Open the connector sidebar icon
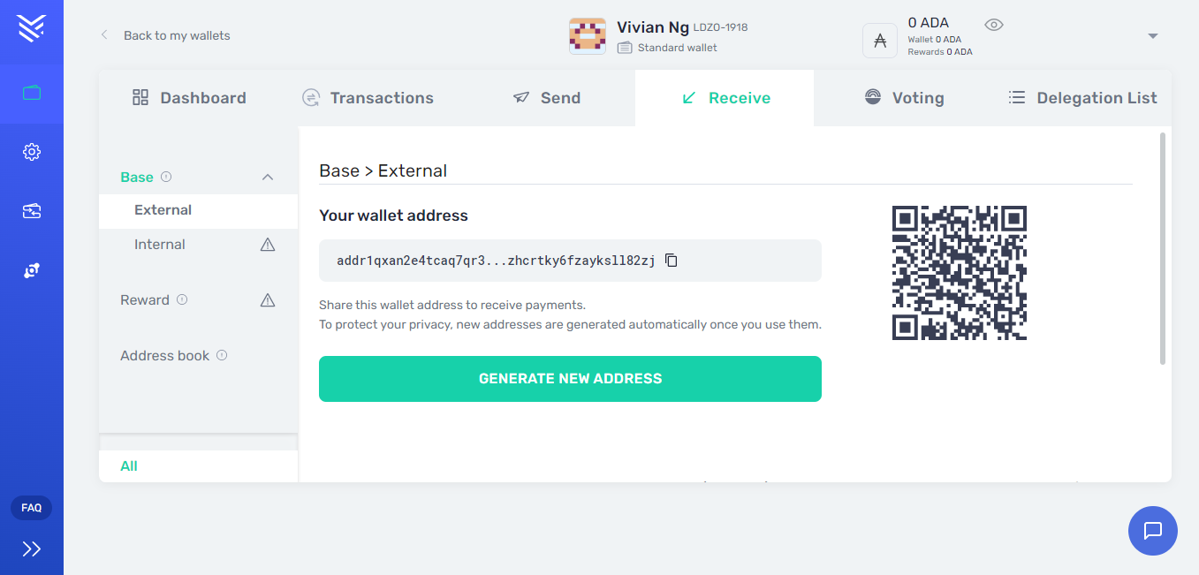Image resolution: width=1199 pixels, height=575 pixels. (32, 270)
